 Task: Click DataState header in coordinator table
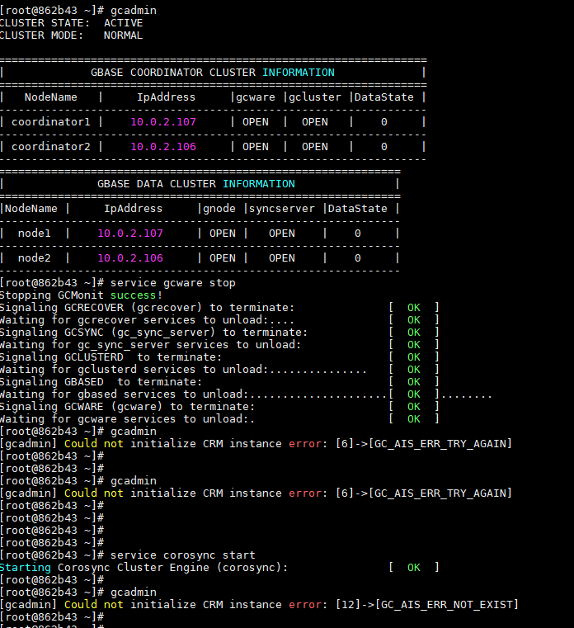(x=383, y=97)
